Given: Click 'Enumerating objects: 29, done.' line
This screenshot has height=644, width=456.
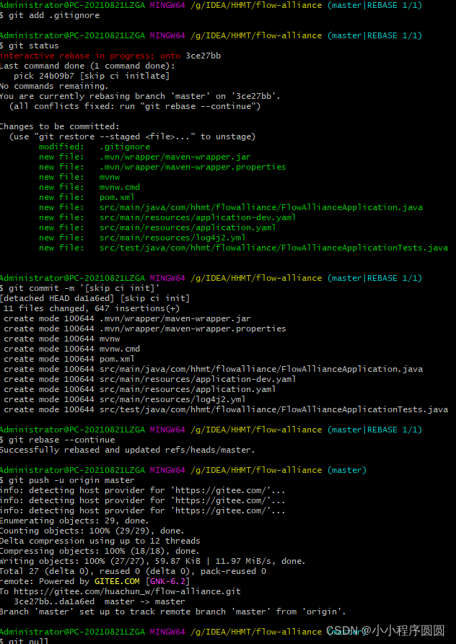Looking at the screenshot, I should [75, 521].
